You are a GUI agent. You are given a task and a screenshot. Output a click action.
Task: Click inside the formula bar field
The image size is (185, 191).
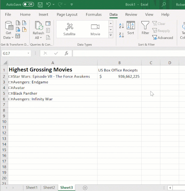pyautogui.click(x=129, y=53)
